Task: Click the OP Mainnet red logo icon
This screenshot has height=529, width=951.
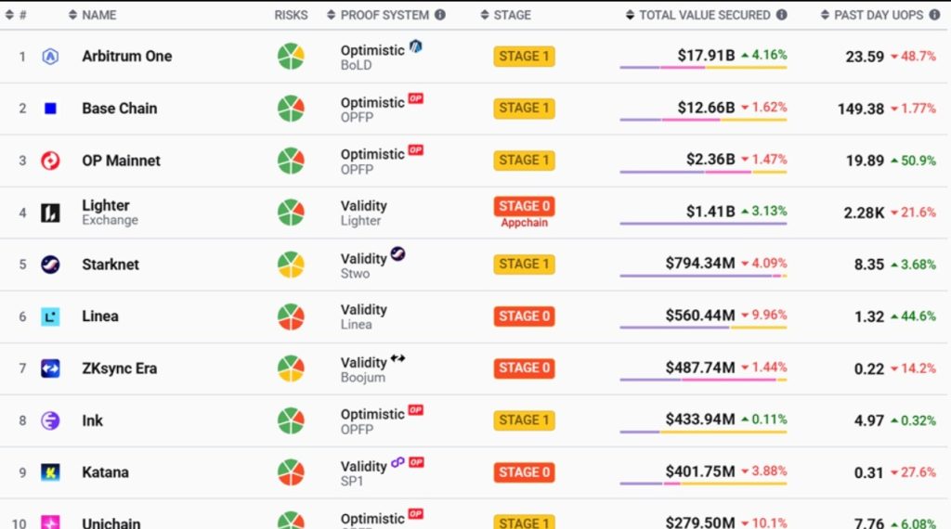Action: [x=50, y=161]
